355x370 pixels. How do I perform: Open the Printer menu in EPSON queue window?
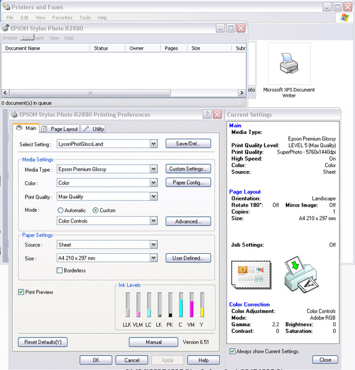10,38
